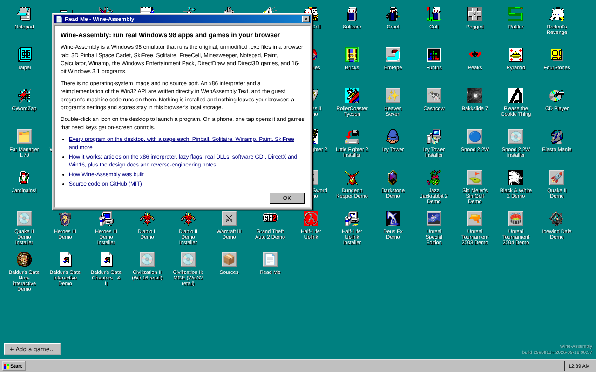Open 'How Wine-Assembly was built' link
Screen dimensions: 596x372
pos(106,174)
